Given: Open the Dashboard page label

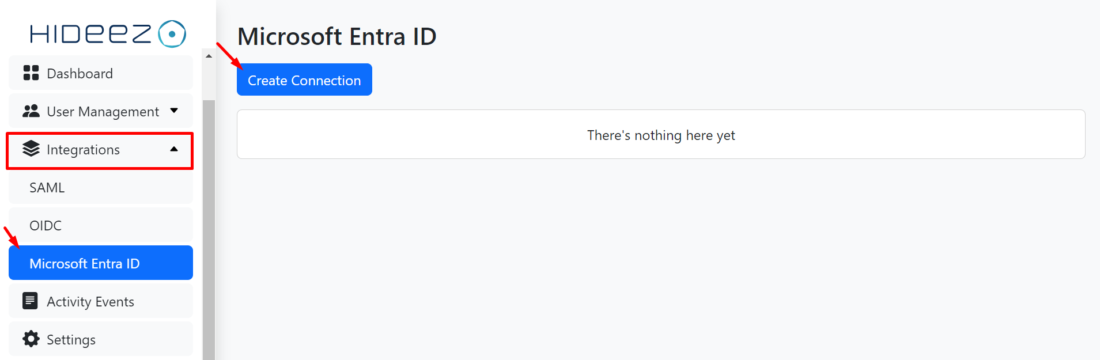Looking at the screenshot, I should click(80, 74).
